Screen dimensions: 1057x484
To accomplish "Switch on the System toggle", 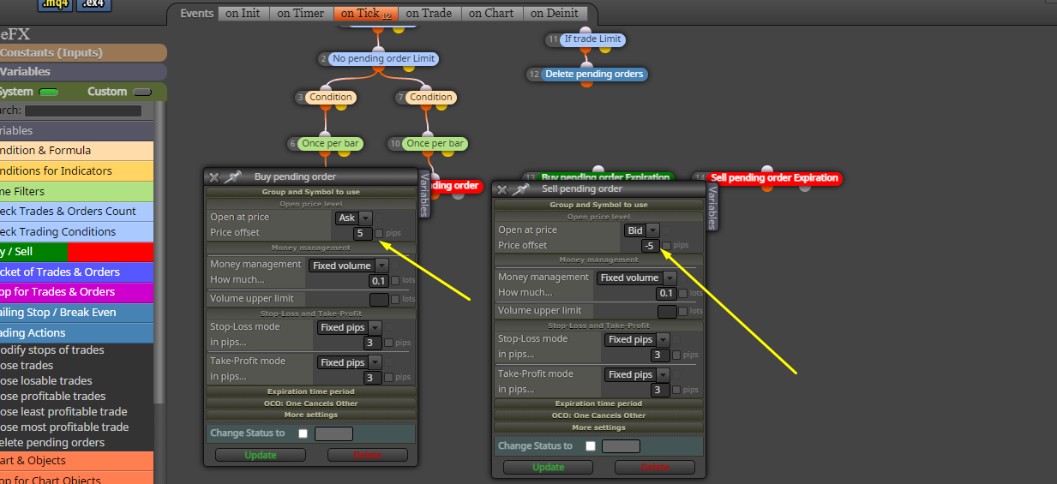I will coord(49,92).
